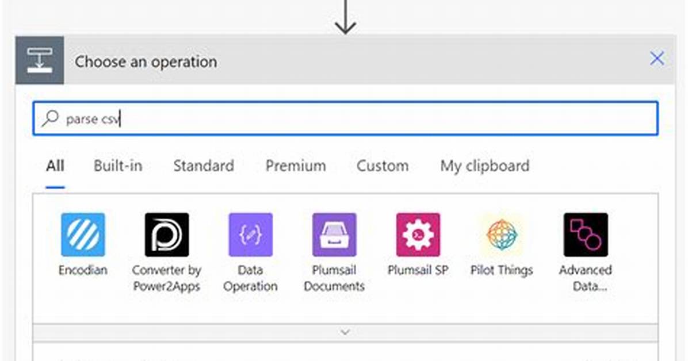Select the Encodian connector icon

83,235
